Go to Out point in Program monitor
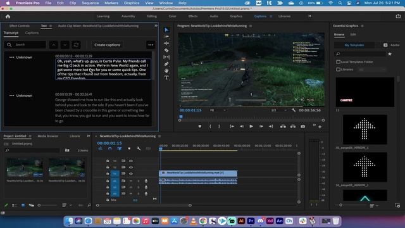Screen dimensions: 405x228 click(x=271, y=127)
